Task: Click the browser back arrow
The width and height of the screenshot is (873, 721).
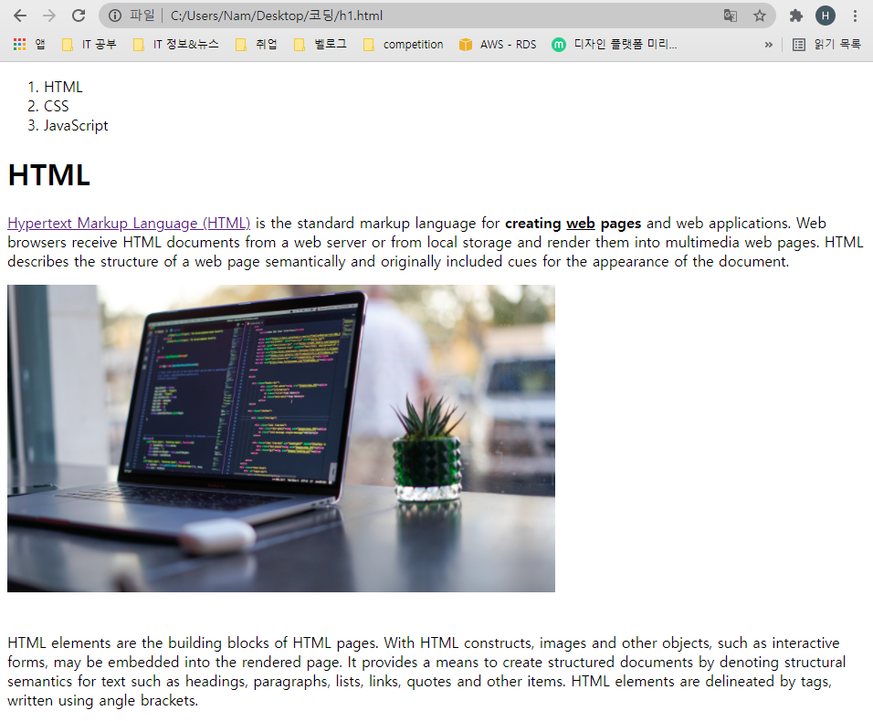Action: [x=20, y=16]
